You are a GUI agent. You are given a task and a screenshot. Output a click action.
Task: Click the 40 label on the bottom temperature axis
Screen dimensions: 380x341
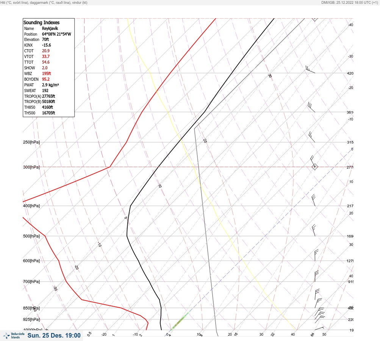click(x=293, y=335)
